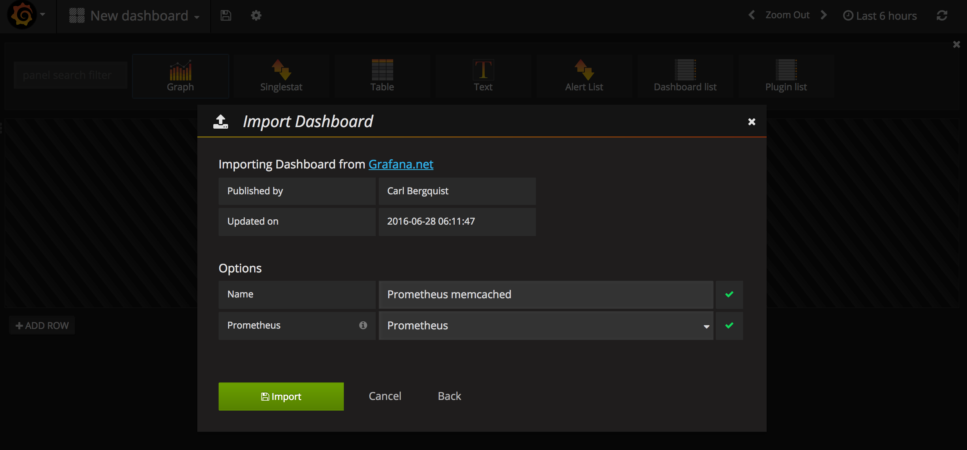Open the Grafana logo main menu
This screenshot has width=967, height=450.
[23, 15]
